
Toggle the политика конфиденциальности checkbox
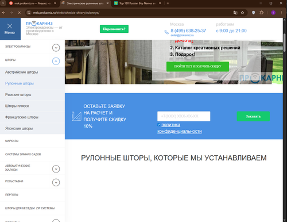coord(159,125)
